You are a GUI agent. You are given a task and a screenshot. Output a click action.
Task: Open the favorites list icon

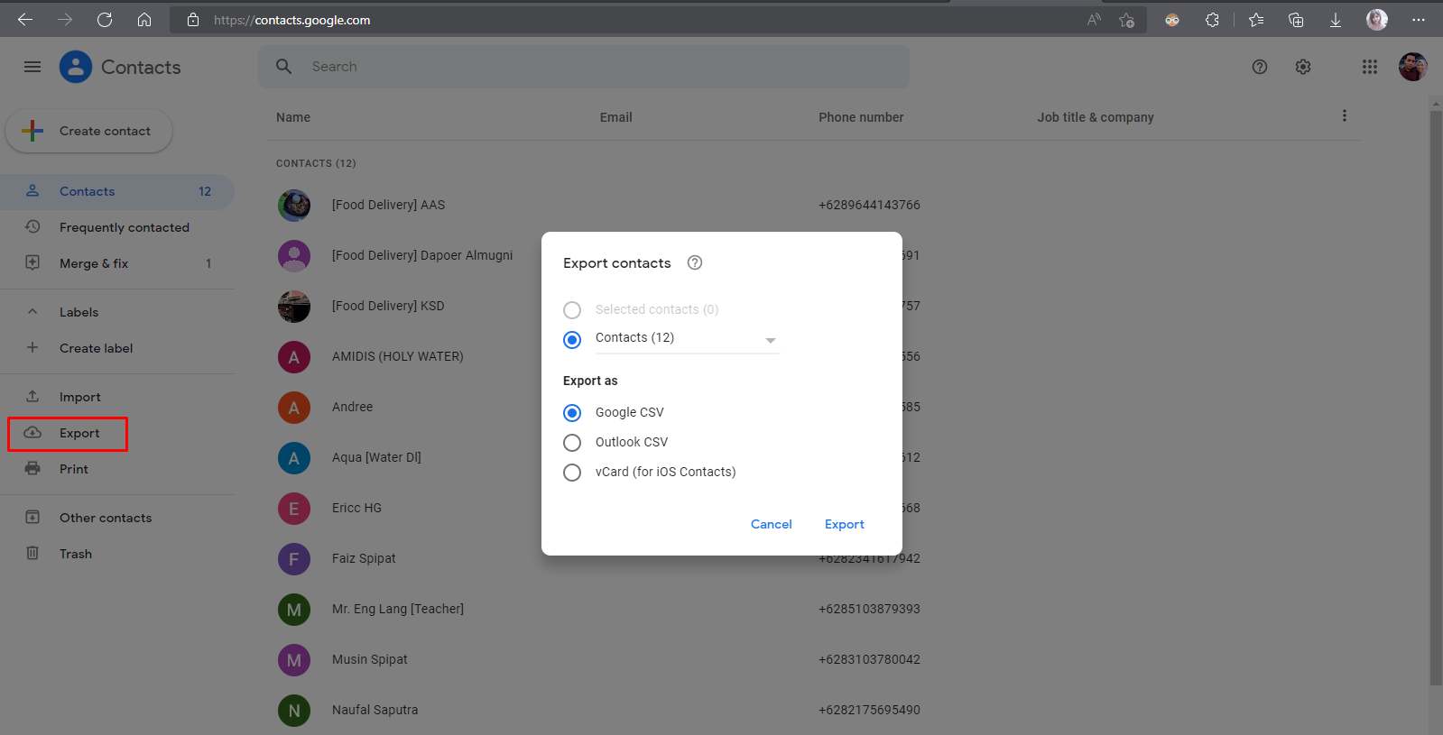pos(1256,20)
